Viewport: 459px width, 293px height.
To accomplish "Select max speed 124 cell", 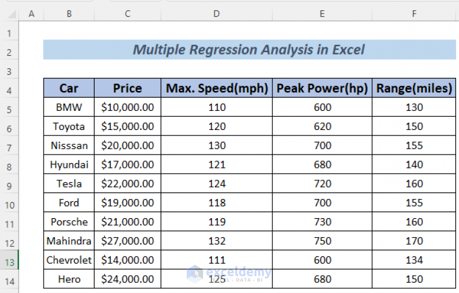I will (217, 183).
